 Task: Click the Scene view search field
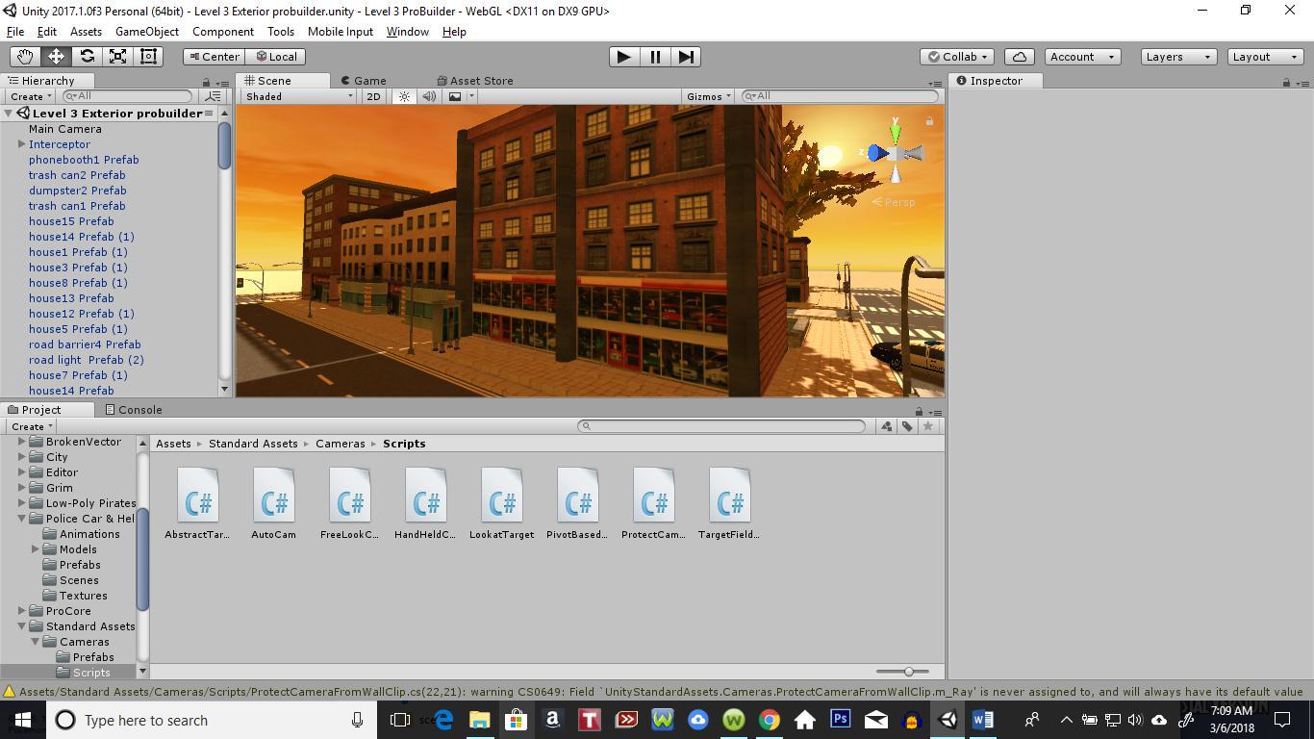click(840, 96)
